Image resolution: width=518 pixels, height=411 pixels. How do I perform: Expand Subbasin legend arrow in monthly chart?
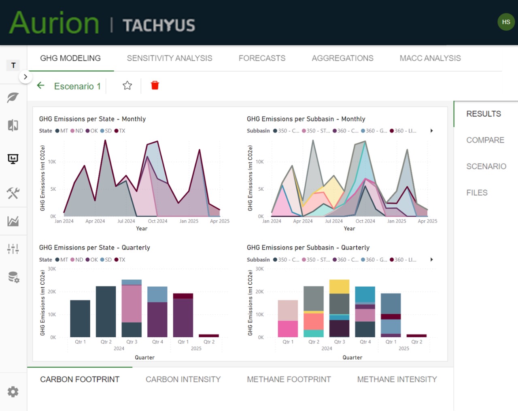point(431,131)
